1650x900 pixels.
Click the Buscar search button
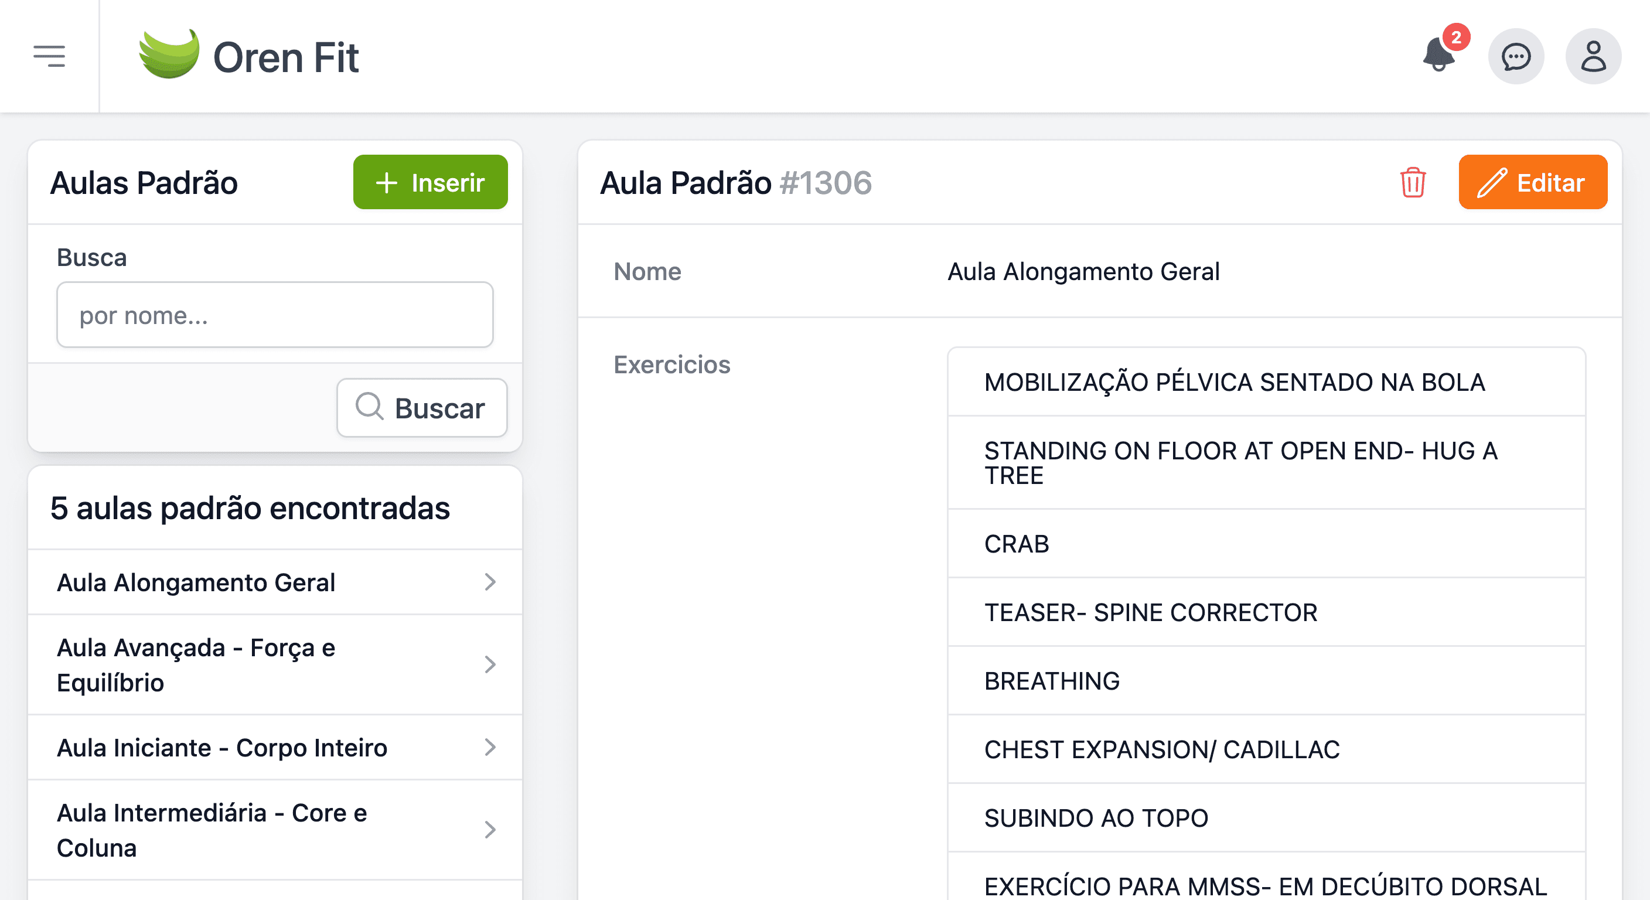click(x=421, y=408)
